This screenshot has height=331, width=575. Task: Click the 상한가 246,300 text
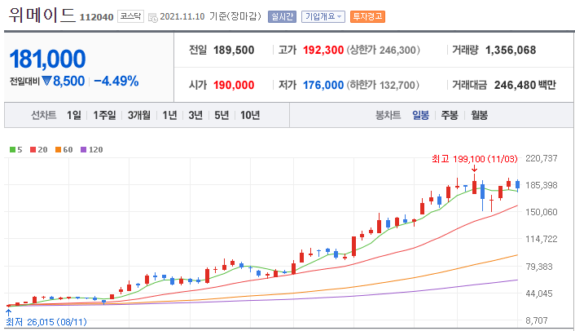(383, 50)
